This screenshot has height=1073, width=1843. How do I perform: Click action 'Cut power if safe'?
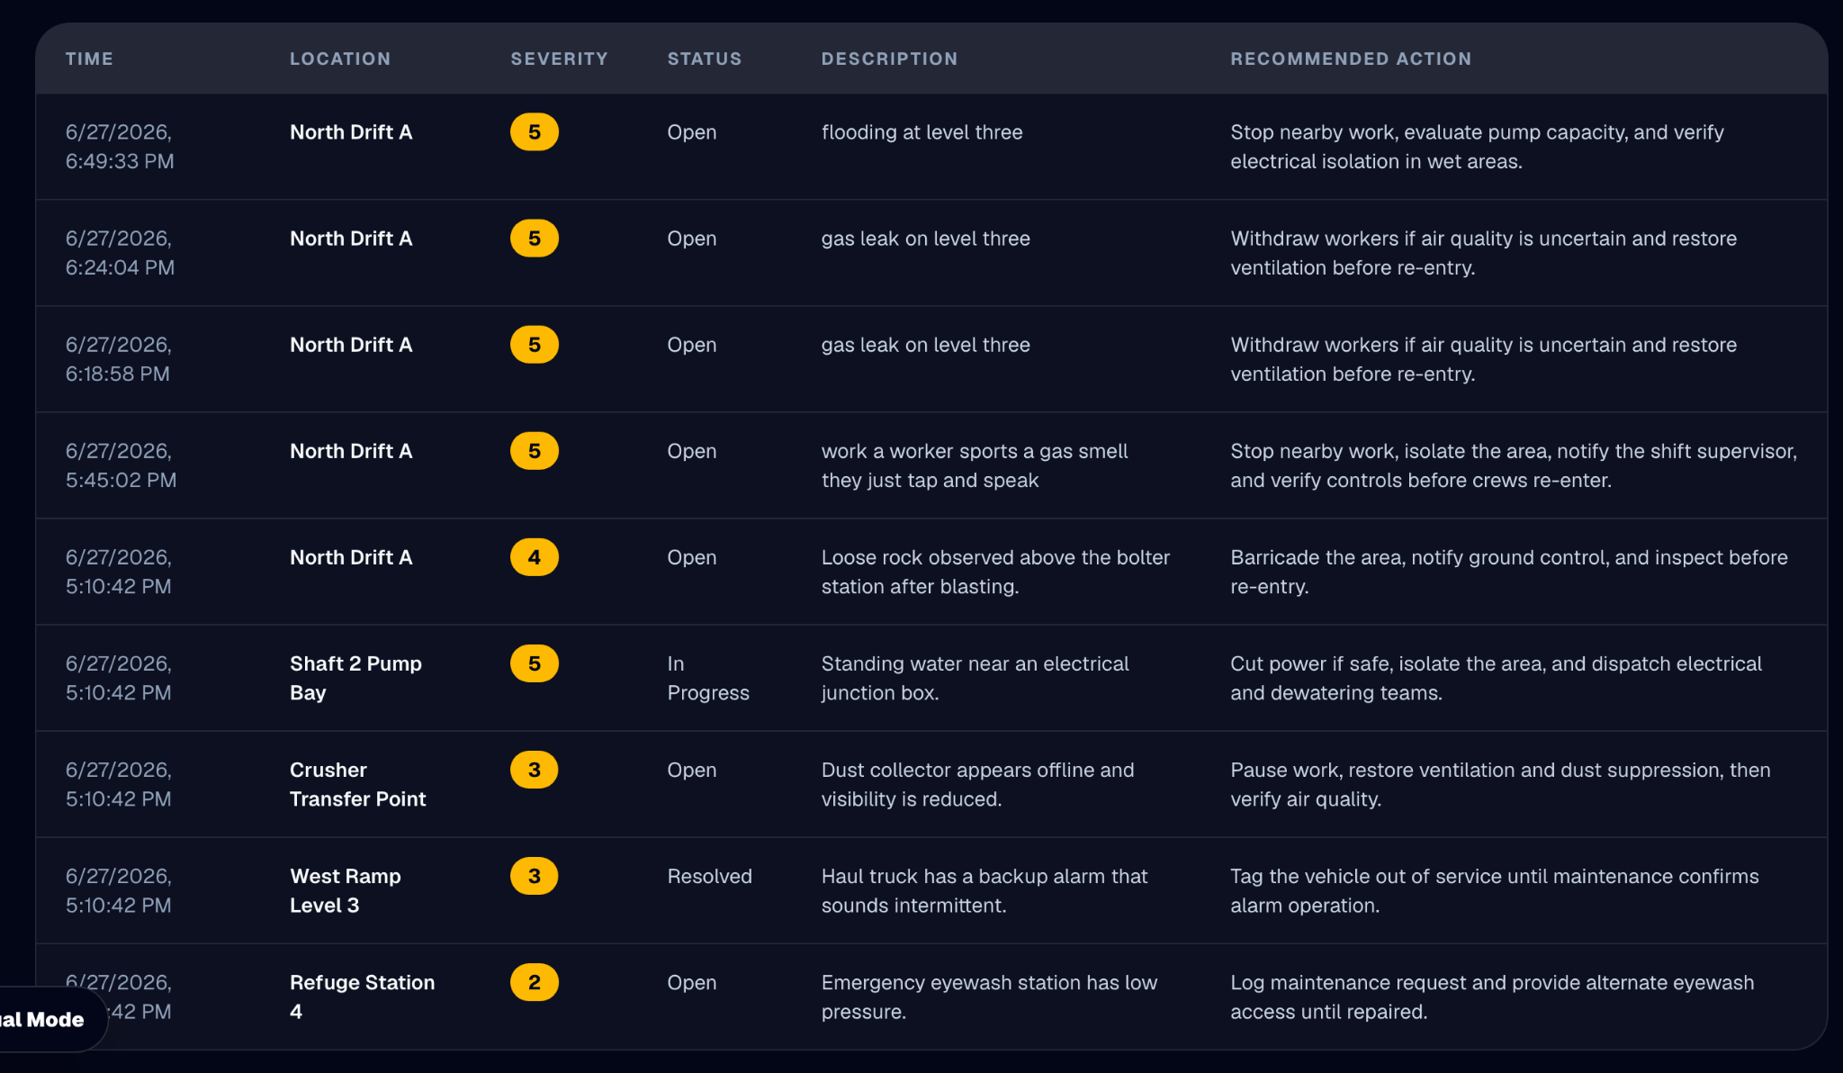pyautogui.click(x=1496, y=678)
